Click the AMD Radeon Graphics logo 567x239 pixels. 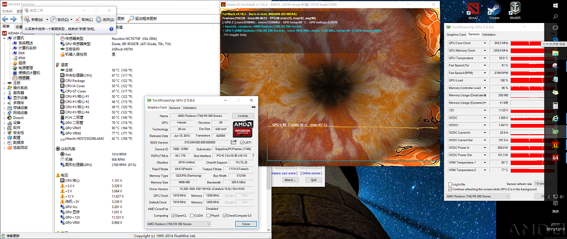click(x=242, y=128)
